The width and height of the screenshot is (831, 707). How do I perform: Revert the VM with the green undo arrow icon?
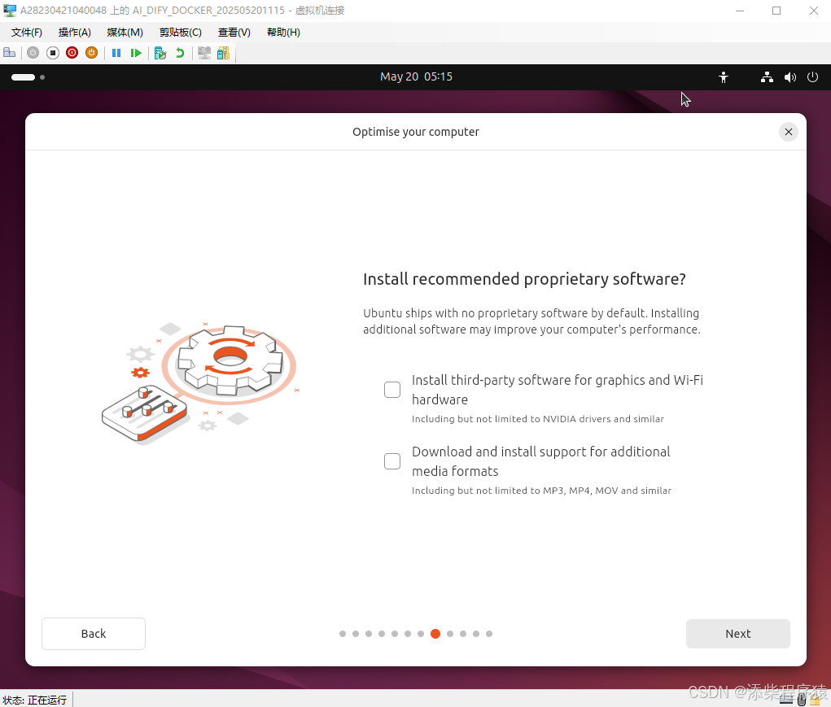tap(180, 53)
